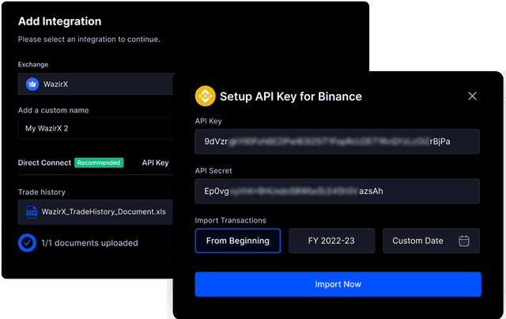
Task: Click the 'Exchange' field label
Action: pos(33,64)
